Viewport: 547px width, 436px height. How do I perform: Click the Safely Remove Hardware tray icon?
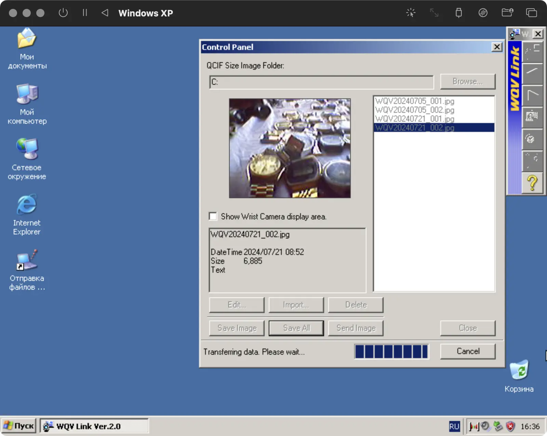pos(498,426)
